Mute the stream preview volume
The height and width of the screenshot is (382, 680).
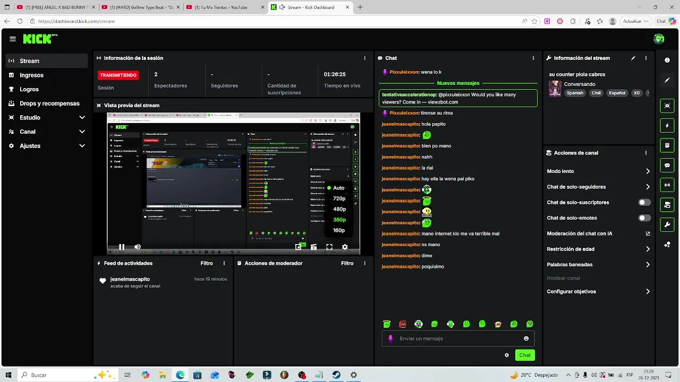tap(138, 247)
